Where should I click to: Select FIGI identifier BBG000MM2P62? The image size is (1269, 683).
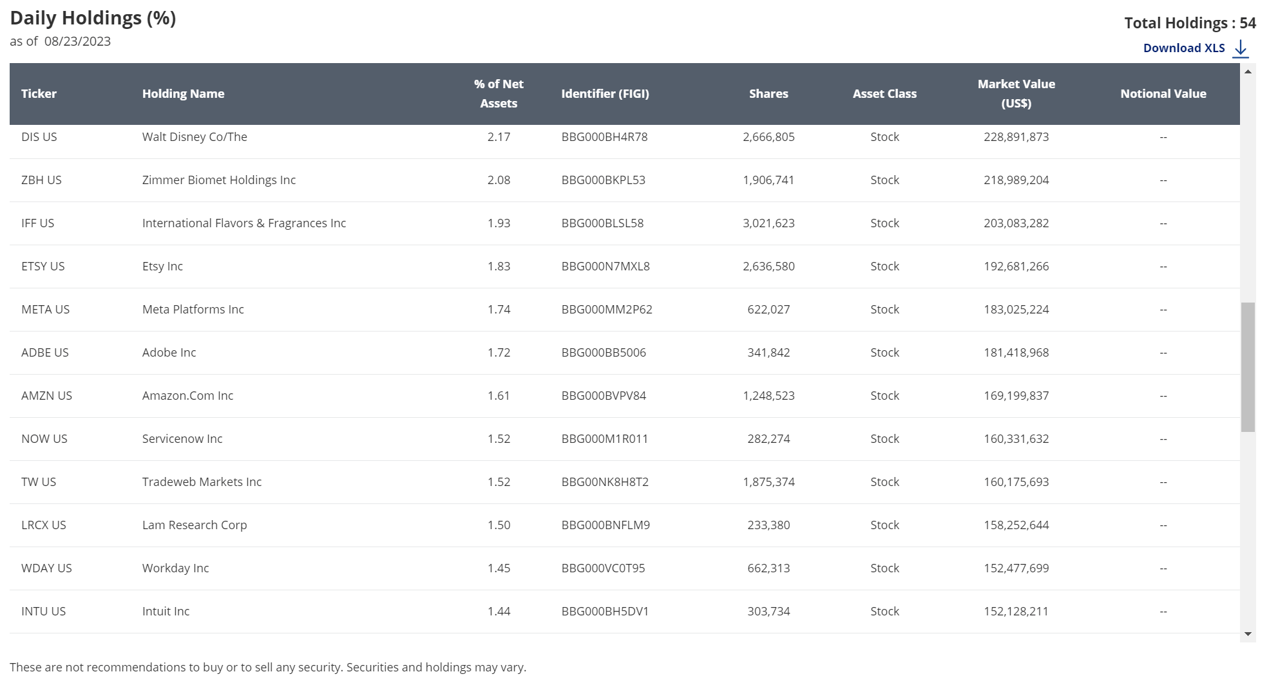point(607,310)
